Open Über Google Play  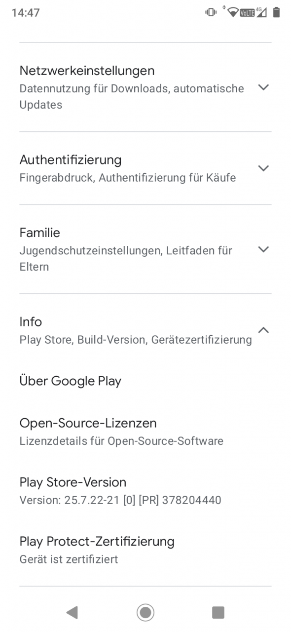[x=145, y=381]
